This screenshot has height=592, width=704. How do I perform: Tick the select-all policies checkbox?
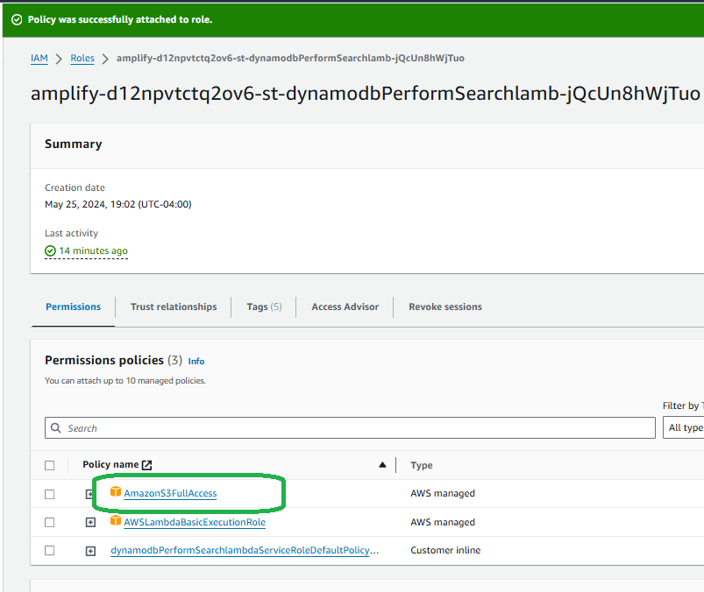pyautogui.click(x=50, y=466)
